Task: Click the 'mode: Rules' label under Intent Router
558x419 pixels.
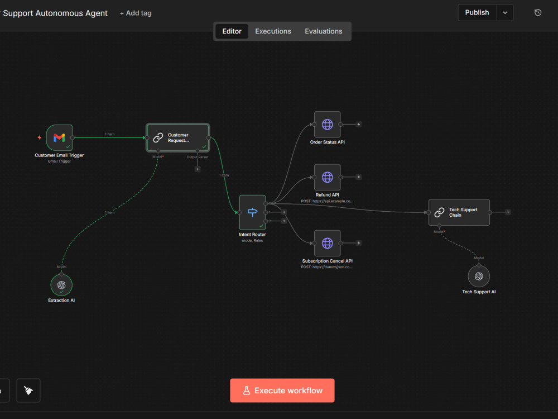Action: 252,241
